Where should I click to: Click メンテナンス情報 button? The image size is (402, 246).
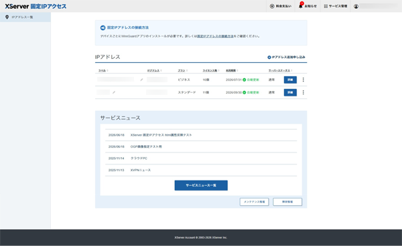tap(255, 202)
